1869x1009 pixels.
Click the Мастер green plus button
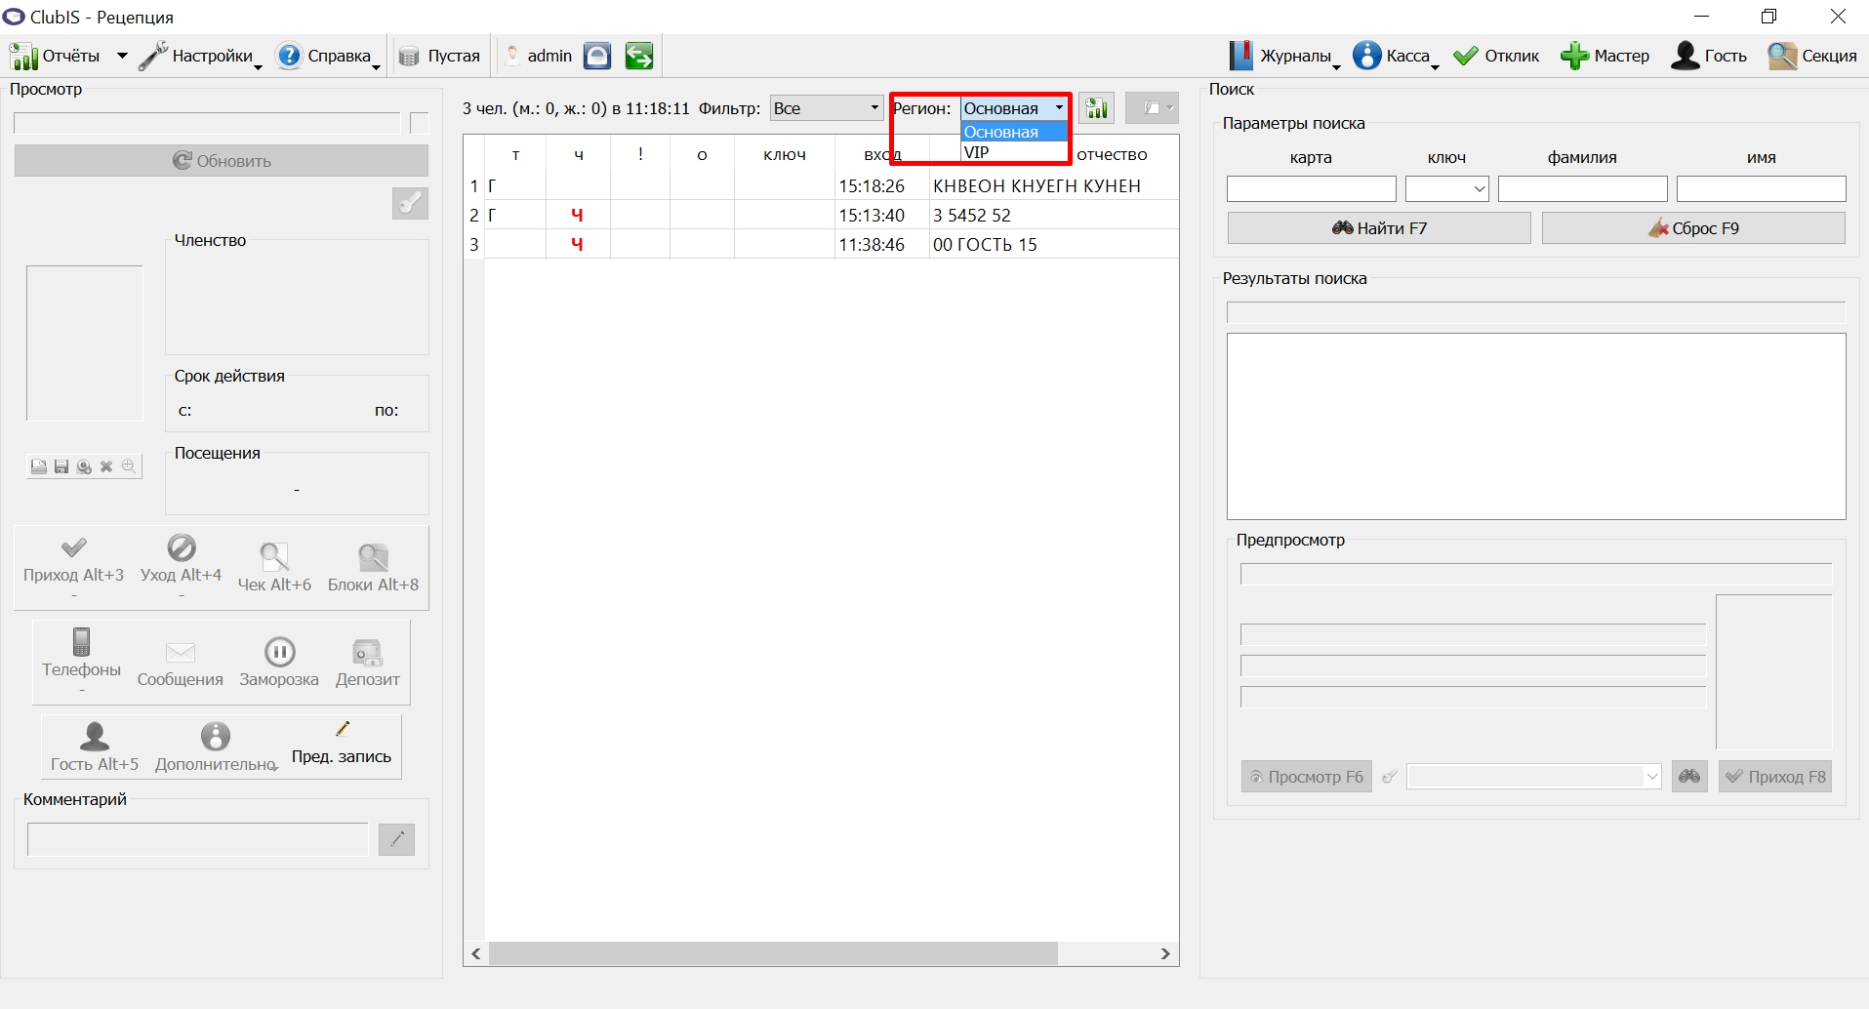point(1605,56)
